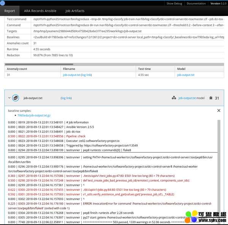This screenshot has width=228, height=225.
Task: Open job-output.txt link in Filename column
Action: click(x=71, y=75)
